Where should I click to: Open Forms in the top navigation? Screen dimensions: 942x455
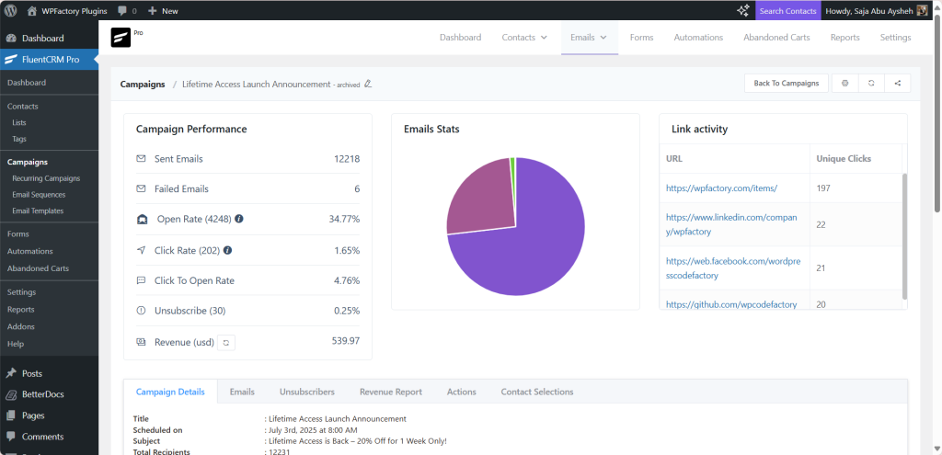[641, 37]
